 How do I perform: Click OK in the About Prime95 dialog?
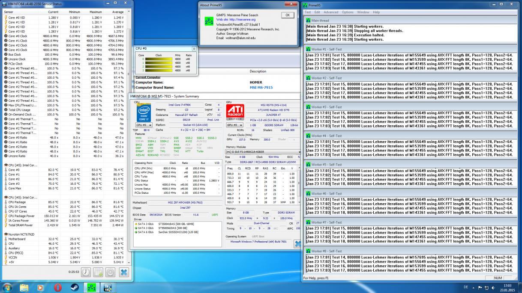click(x=288, y=15)
